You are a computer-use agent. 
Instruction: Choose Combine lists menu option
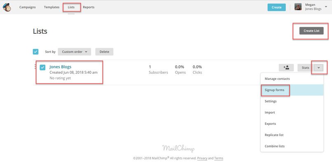[x=292, y=146]
